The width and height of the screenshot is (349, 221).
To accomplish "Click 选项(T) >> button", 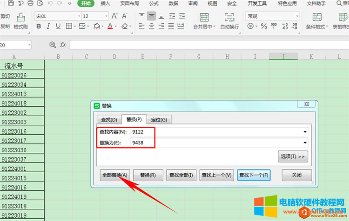I will [293, 156].
